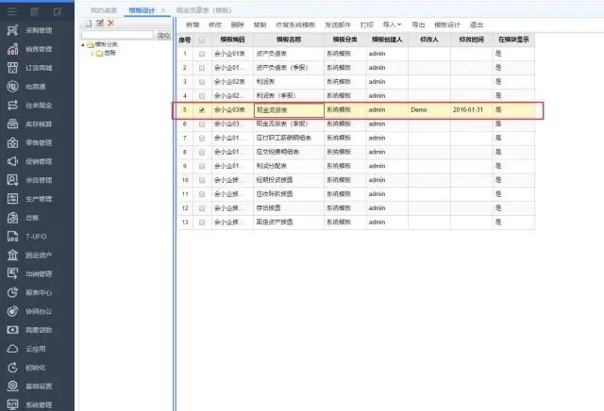Toggle the select-all header checkbox
The height and width of the screenshot is (411, 604).
(x=202, y=40)
